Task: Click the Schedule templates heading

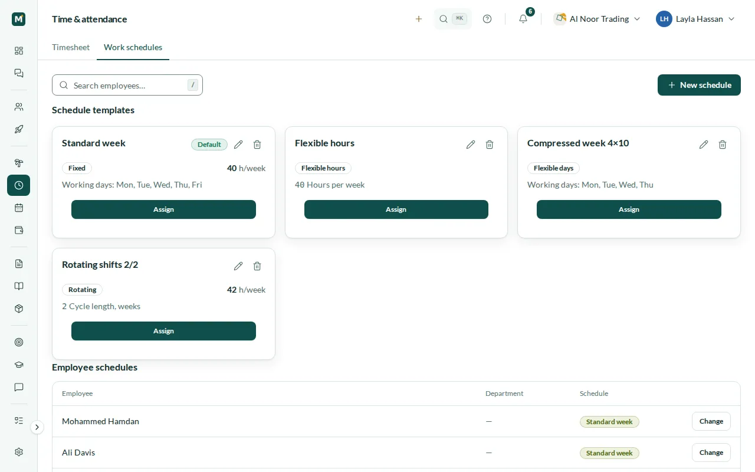Action: [93, 110]
